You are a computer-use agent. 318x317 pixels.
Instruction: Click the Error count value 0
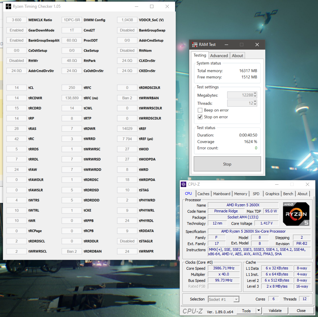click(x=256, y=148)
